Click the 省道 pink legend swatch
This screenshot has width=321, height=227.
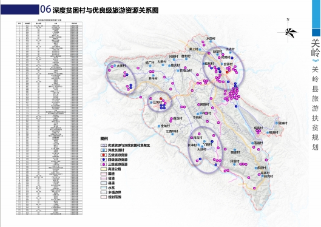[x=104, y=178]
